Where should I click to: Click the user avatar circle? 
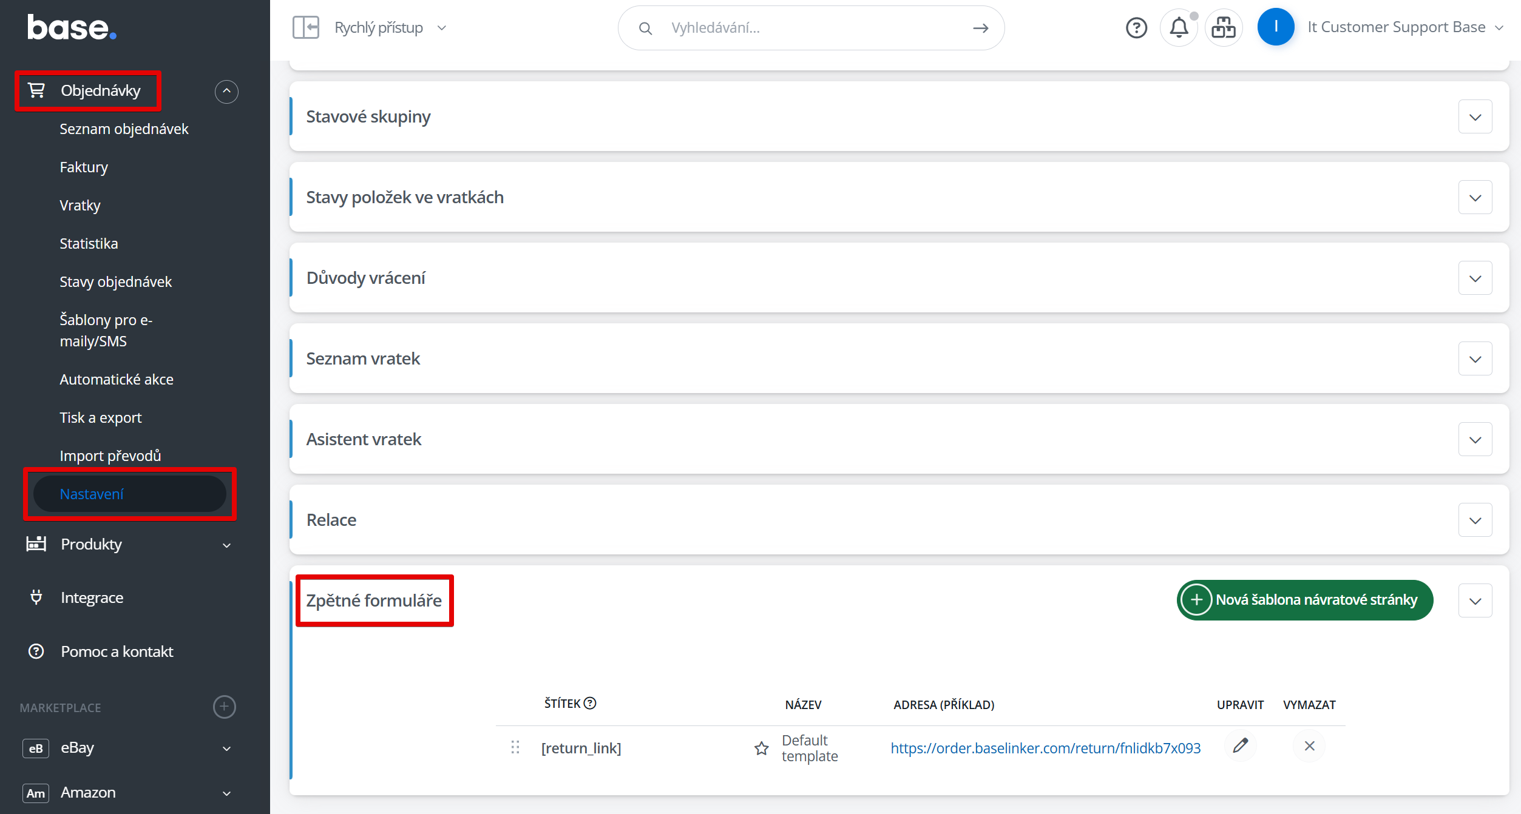pyautogui.click(x=1276, y=27)
